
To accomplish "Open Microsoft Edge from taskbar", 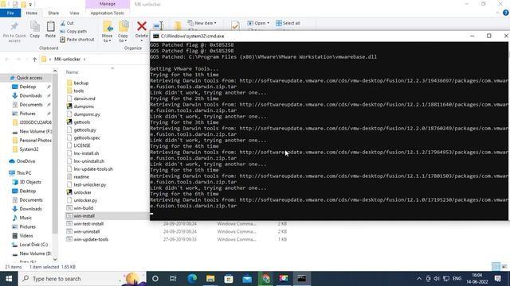I will [192, 279].
